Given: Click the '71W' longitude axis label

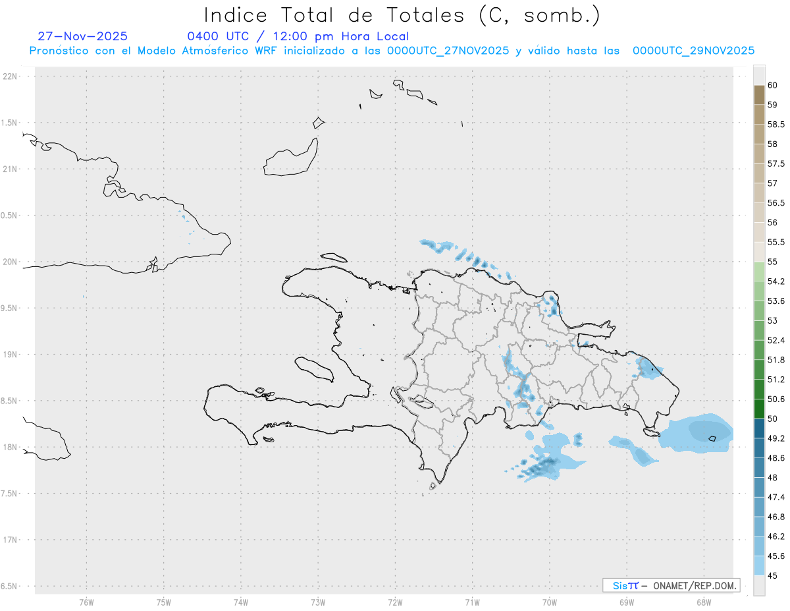Looking at the screenshot, I should click(472, 602).
